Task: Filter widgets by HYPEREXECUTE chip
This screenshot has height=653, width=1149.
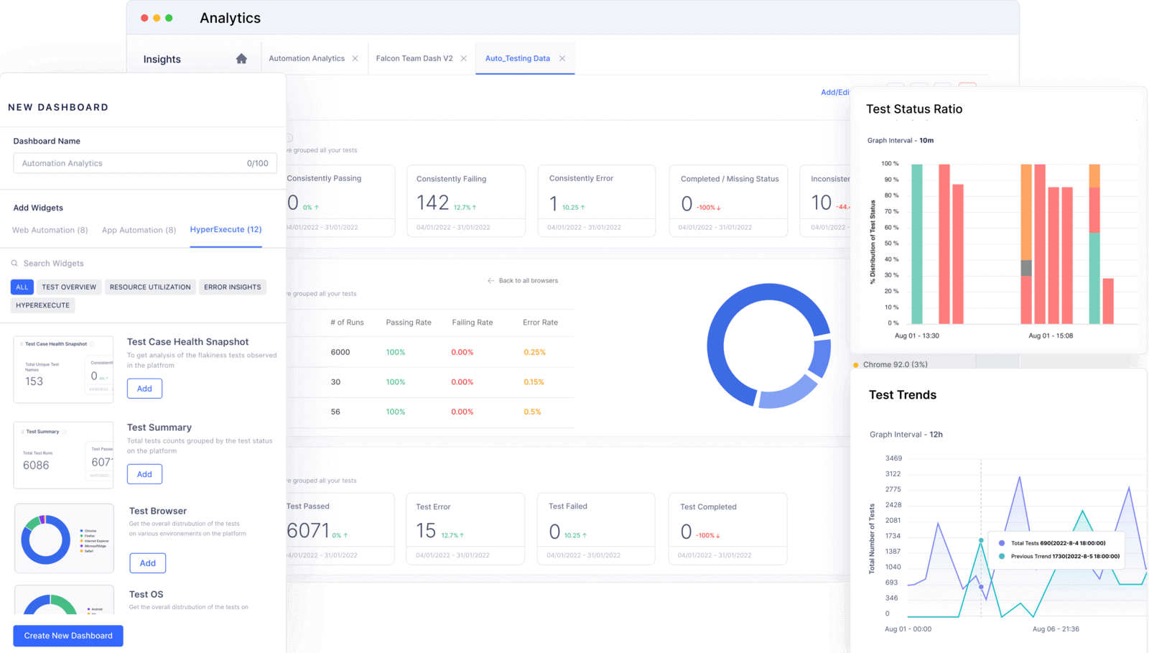Action: (43, 305)
